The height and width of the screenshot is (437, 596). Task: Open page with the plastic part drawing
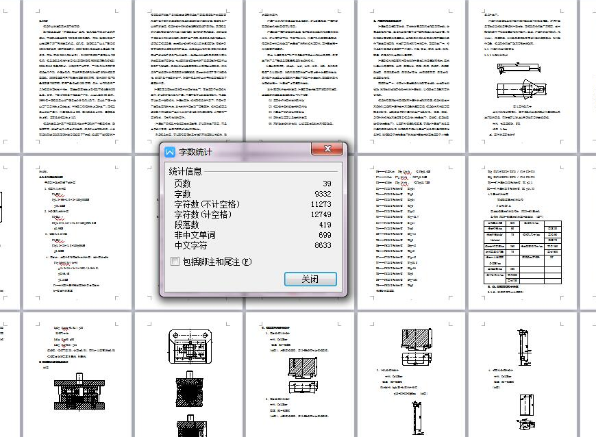[523, 76]
